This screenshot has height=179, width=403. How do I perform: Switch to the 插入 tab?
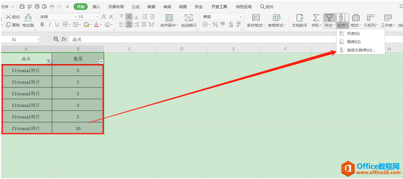[96, 7]
